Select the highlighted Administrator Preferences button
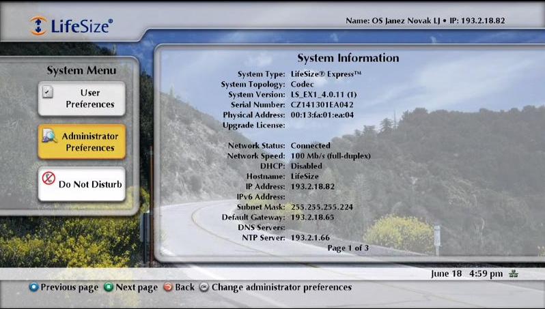 pos(82,142)
